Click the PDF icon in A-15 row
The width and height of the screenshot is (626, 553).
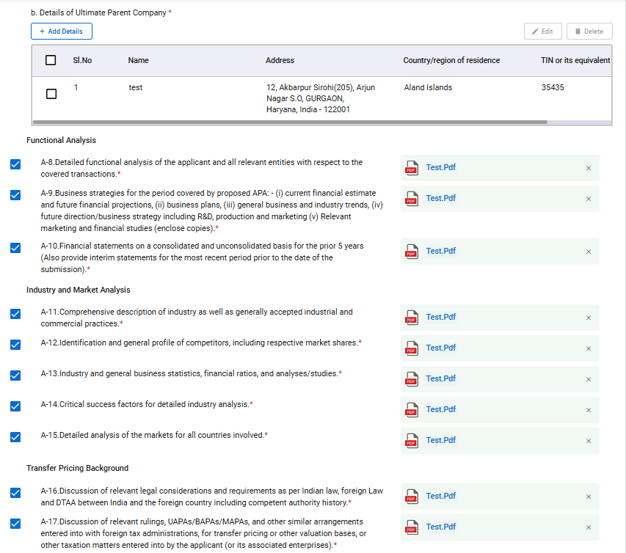tap(411, 441)
